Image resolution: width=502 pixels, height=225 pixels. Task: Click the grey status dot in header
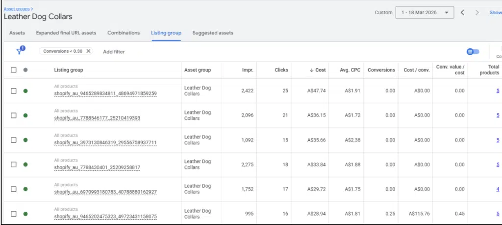25,70
